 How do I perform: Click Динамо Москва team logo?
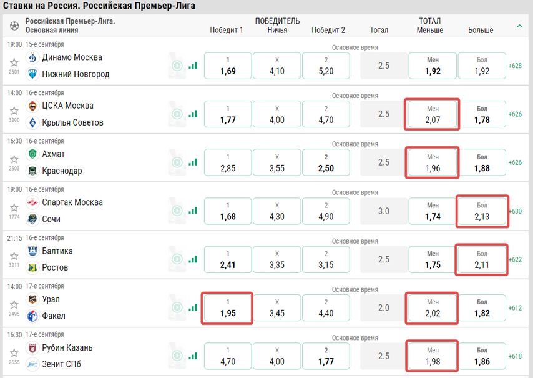point(32,57)
